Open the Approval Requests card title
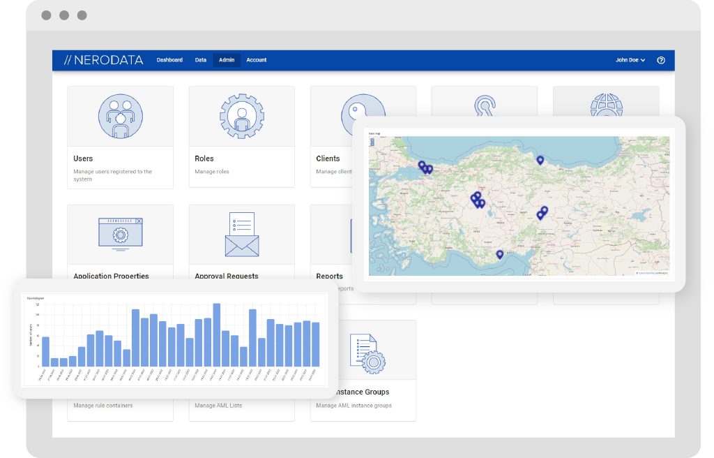 [x=227, y=276]
